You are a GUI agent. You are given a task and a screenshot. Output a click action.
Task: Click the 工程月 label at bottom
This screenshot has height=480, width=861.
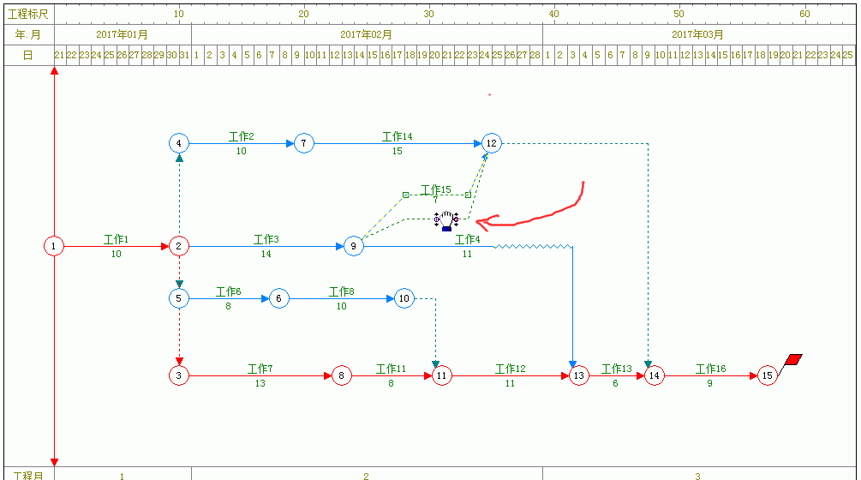[x=28, y=476]
